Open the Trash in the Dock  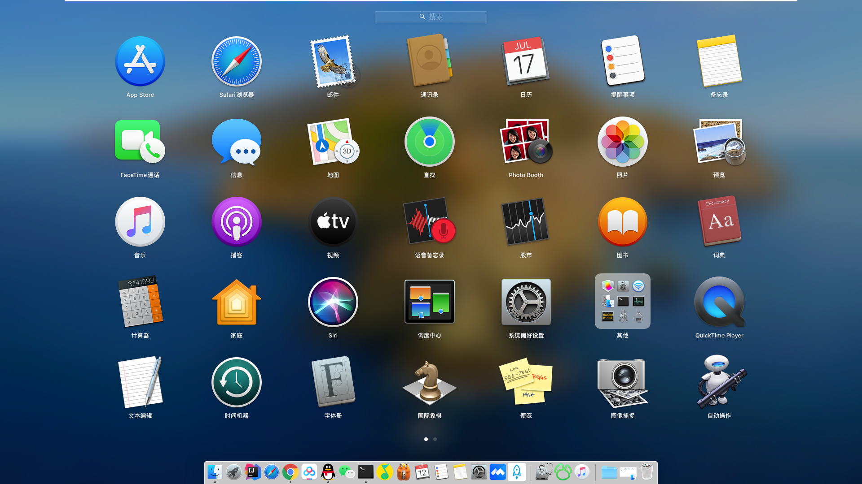pyautogui.click(x=646, y=472)
